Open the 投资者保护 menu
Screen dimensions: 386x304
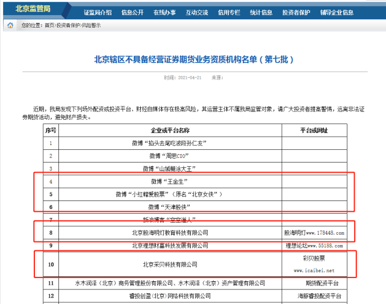[296, 13]
